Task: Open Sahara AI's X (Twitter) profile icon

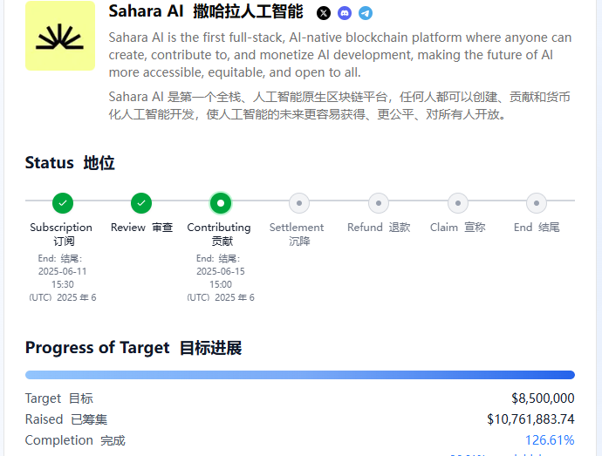Action: point(324,13)
